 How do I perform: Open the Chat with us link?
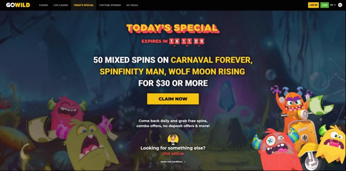173,153
